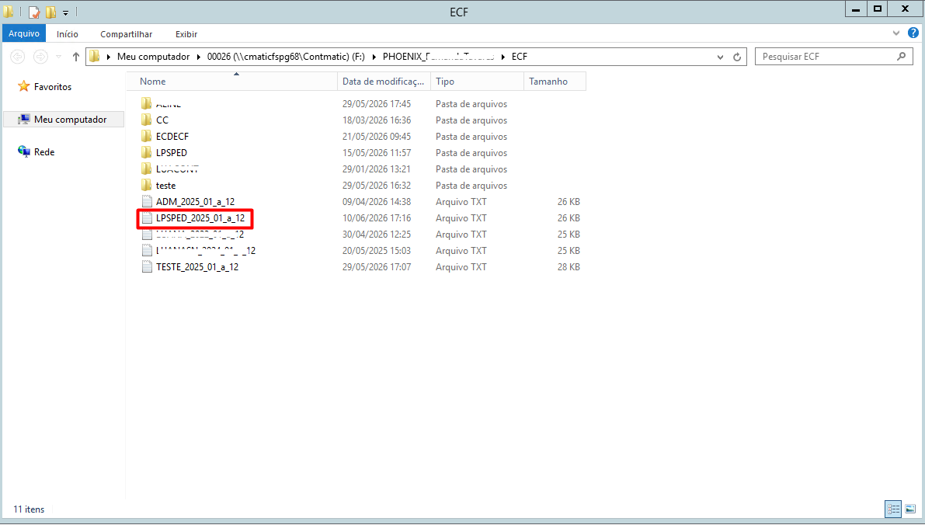Image resolution: width=925 pixels, height=525 pixels.
Task: Select the LPSPED_2025_01_a_12 text file
Action: tap(200, 218)
